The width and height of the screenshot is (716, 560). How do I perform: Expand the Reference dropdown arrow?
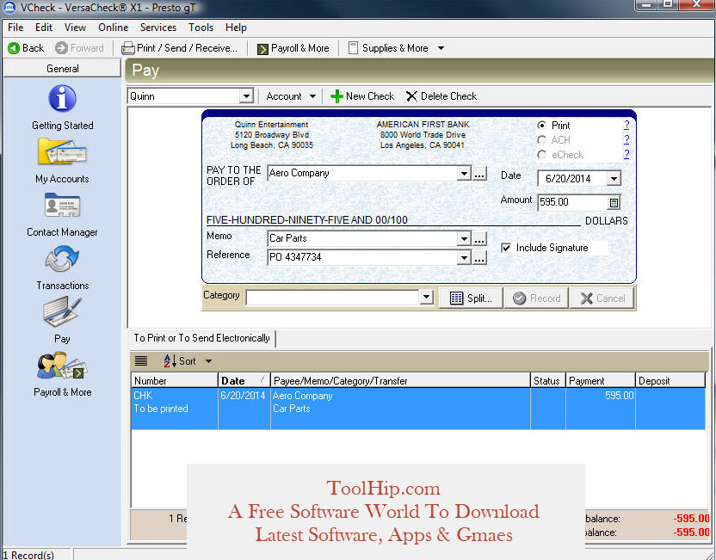[464, 257]
